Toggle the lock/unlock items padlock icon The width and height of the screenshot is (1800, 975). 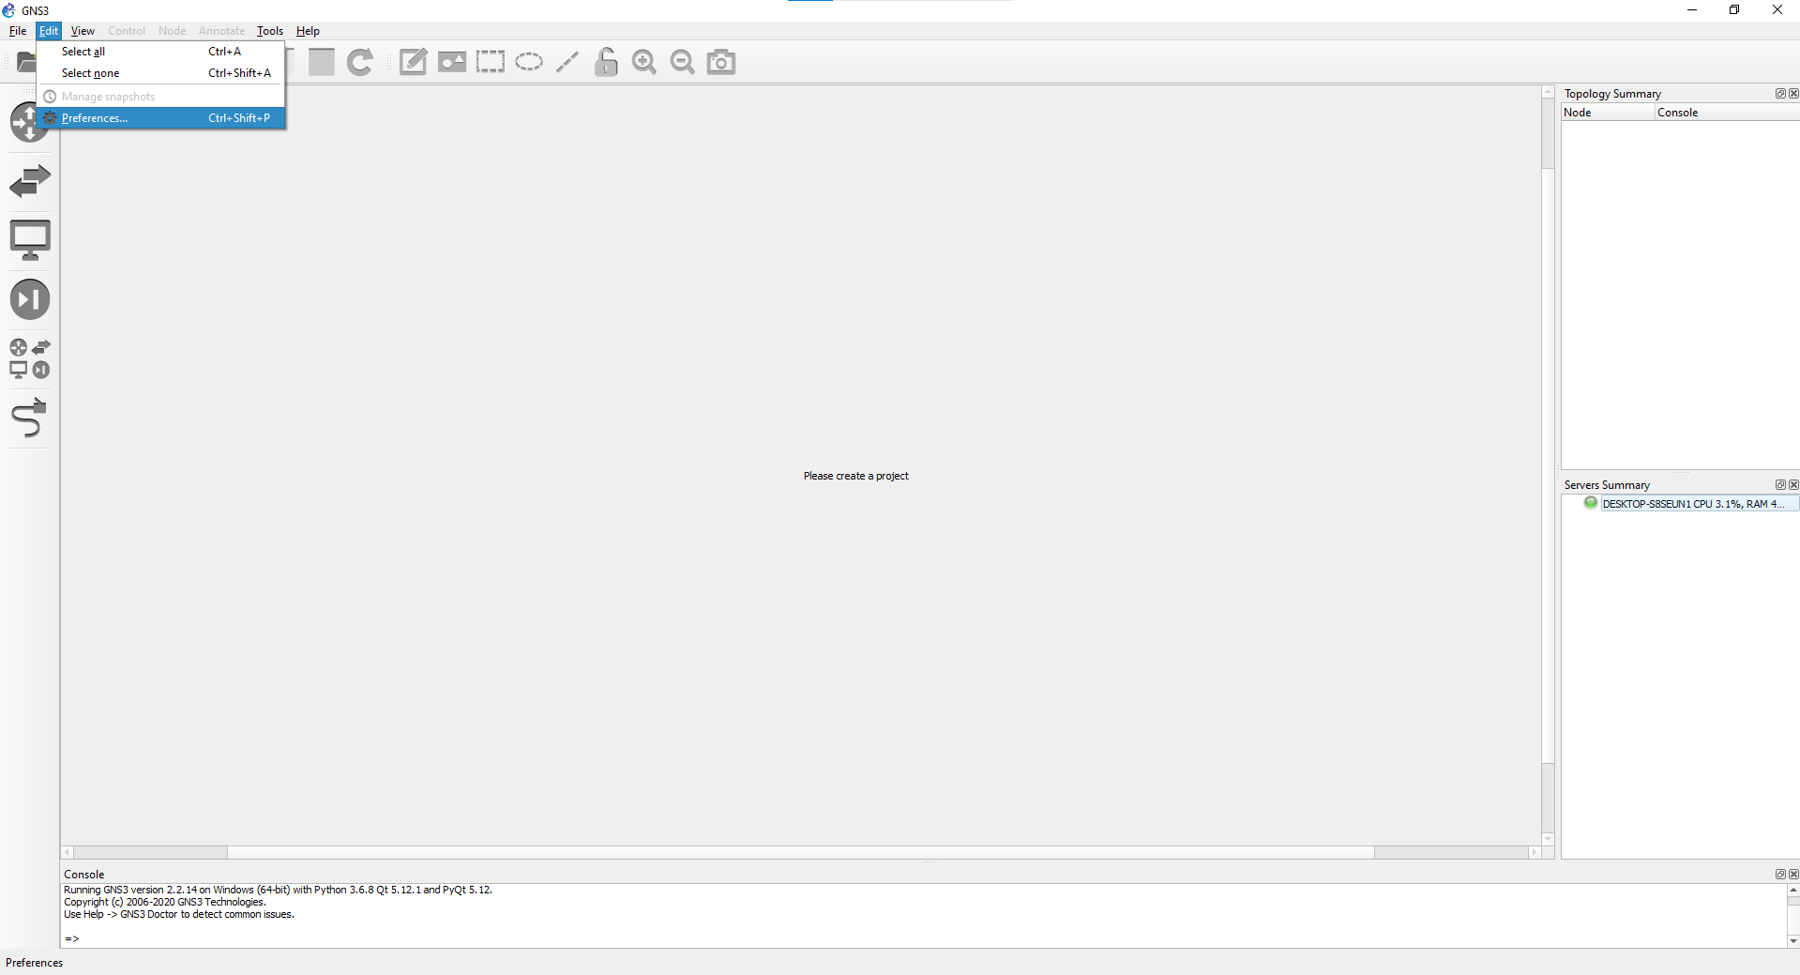[x=606, y=62]
